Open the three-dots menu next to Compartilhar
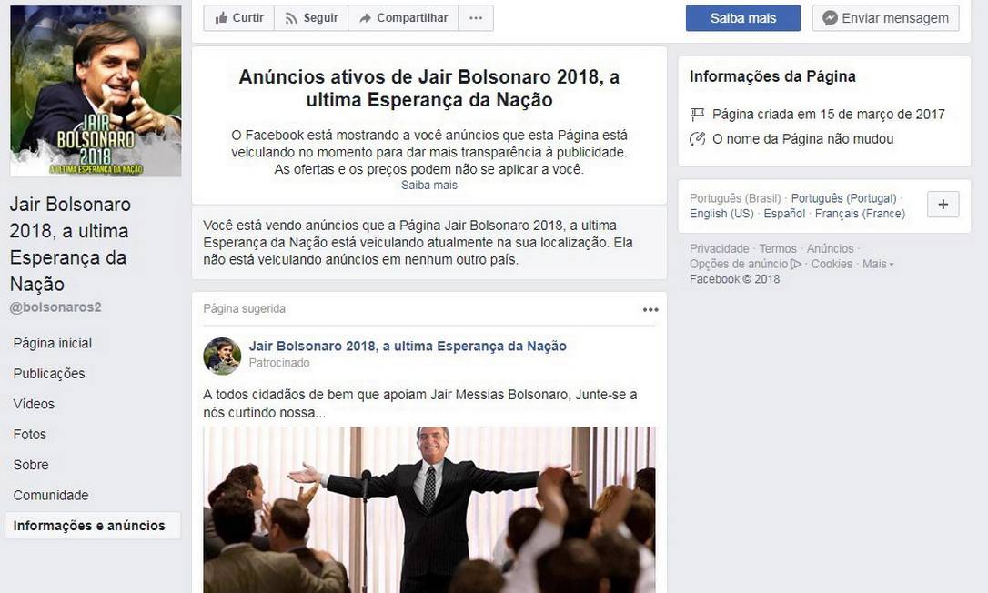The width and height of the screenshot is (988, 593). point(476,18)
